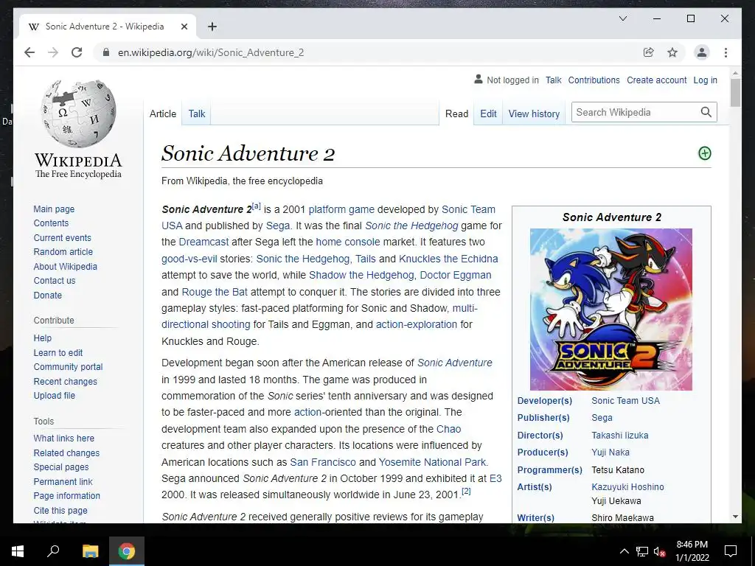Click the magnifier search button in Wikipedia
The image size is (755, 566).
pyautogui.click(x=706, y=112)
